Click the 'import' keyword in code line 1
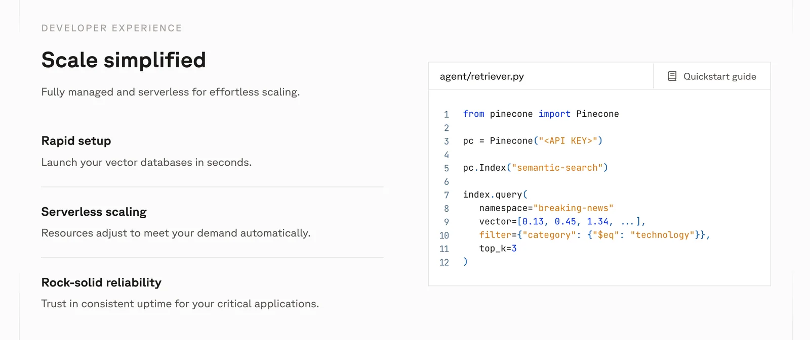Screen dimensions: 810x340 point(554,114)
